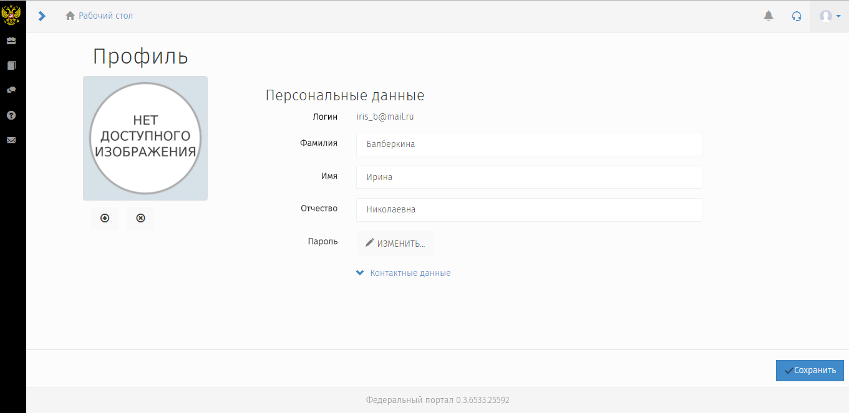This screenshot has width=849, height=413.
Task: Click the profile image placeholder
Action: click(x=145, y=138)
